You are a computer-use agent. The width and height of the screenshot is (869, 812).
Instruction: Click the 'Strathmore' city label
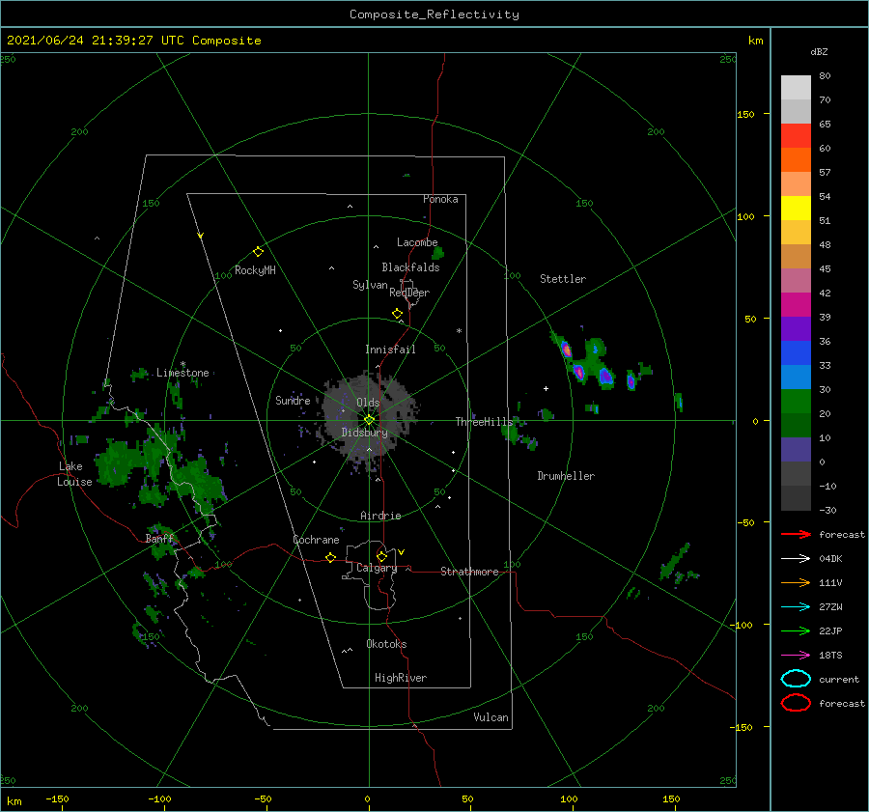tap(470, 572)
